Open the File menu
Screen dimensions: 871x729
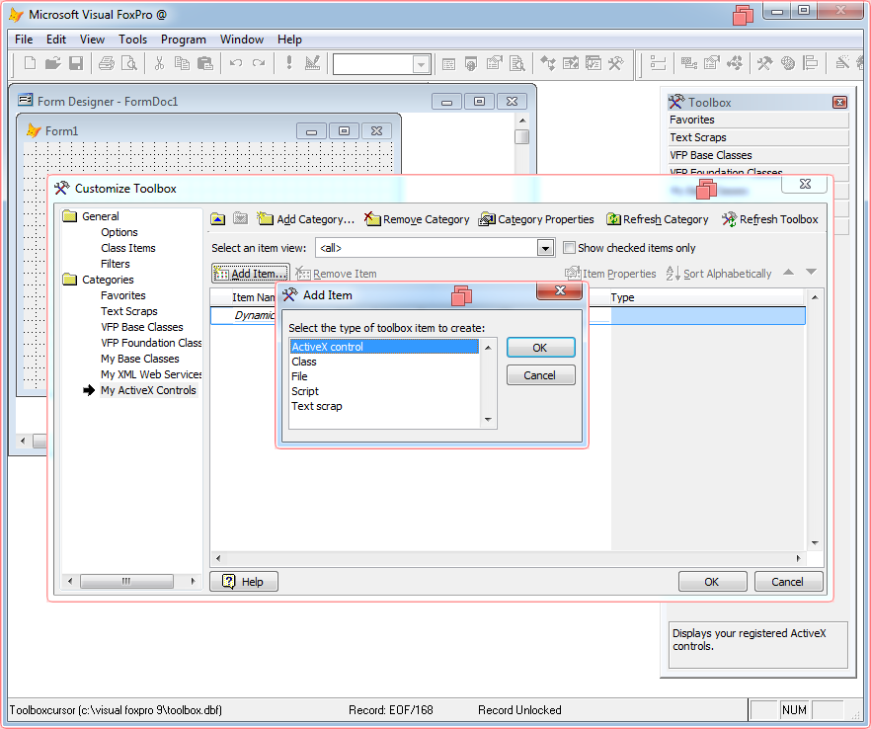pyautogui.click(x=24, y=40)
